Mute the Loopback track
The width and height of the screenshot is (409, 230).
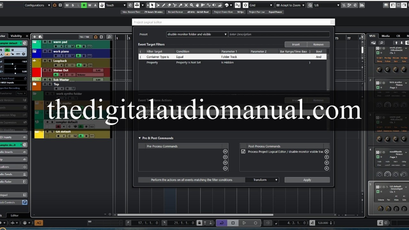click(x=45, y=61)
